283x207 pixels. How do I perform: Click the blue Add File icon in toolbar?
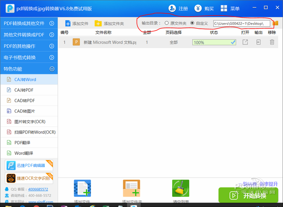coord(68,23)
